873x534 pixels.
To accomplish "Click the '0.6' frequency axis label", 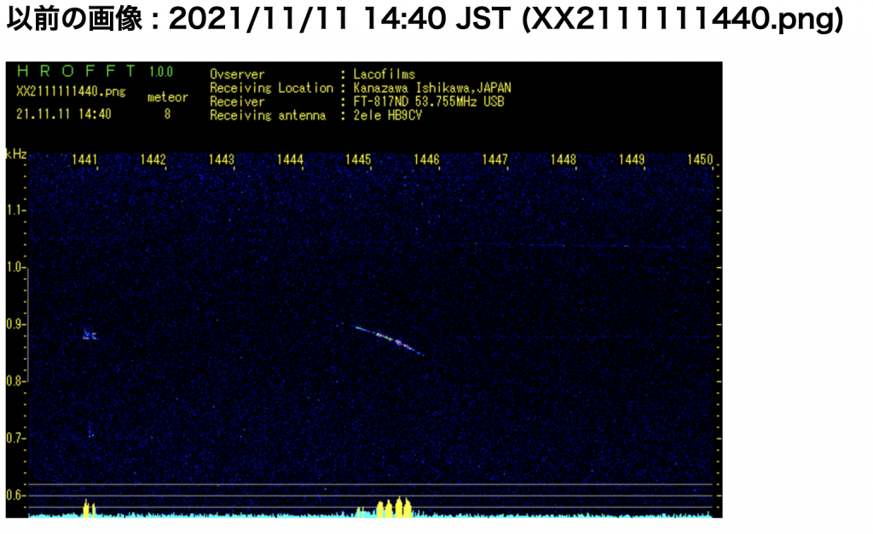I will tap(14, 496).
